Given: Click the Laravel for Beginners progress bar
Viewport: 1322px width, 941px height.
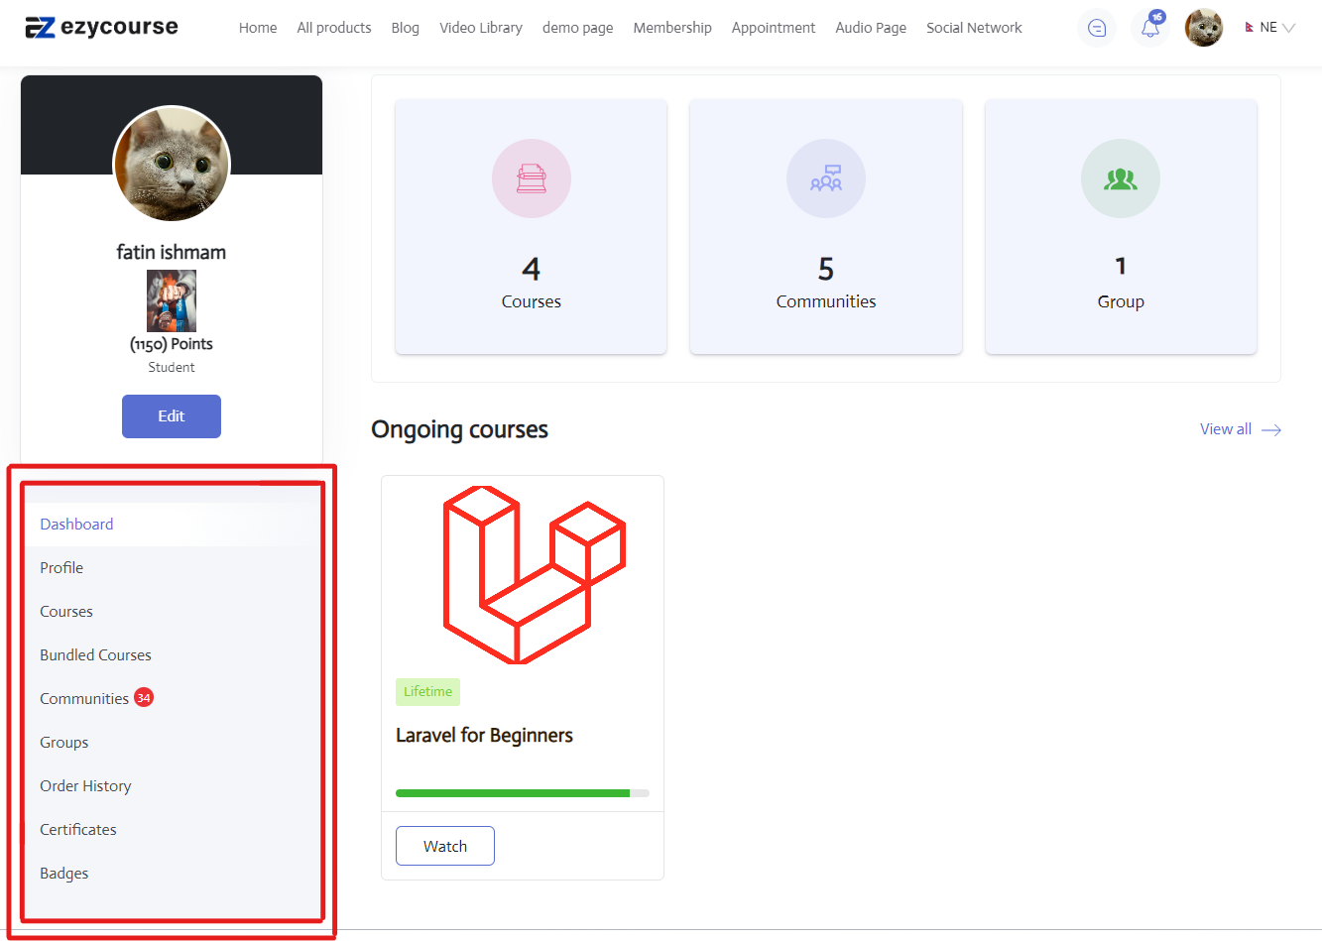Looking at the screenshot, I should coord(523,793).
